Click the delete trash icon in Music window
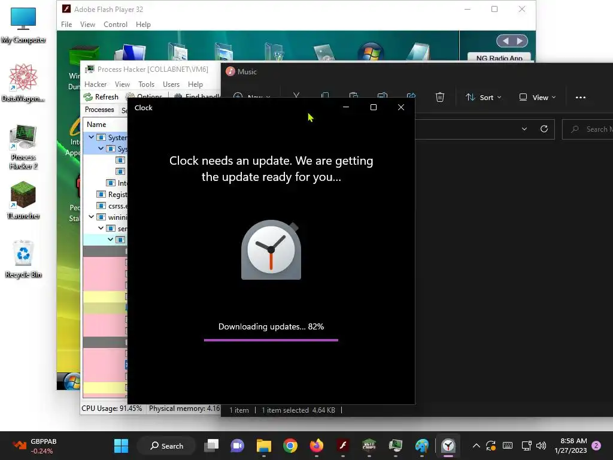The width and height of the screenshot is (613, 460). [440, 97]
